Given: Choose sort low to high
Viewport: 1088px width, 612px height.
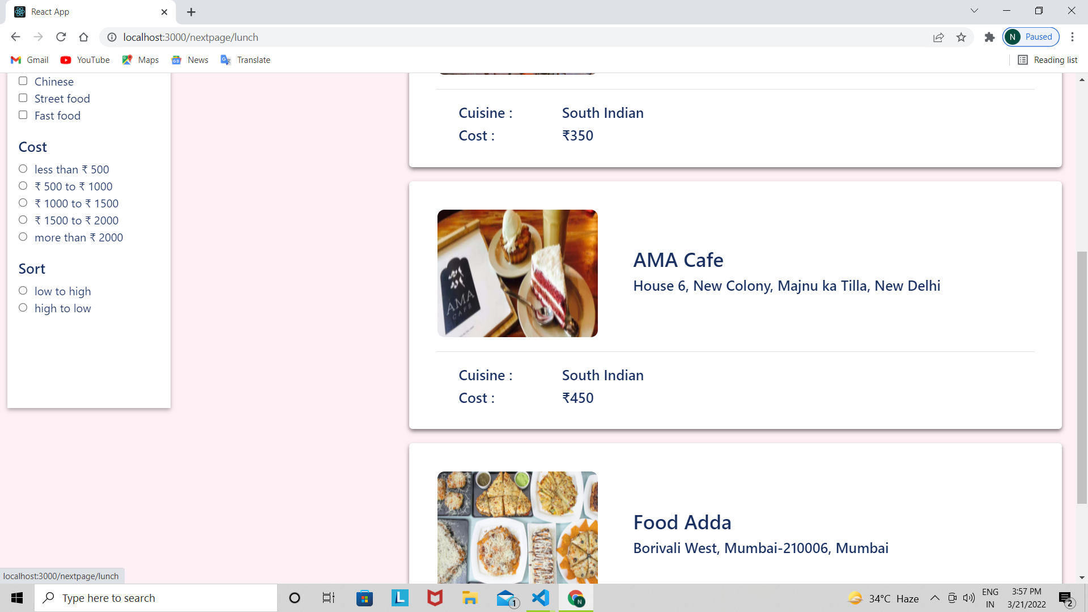Looking at the screenshot, I should [23, 290].
